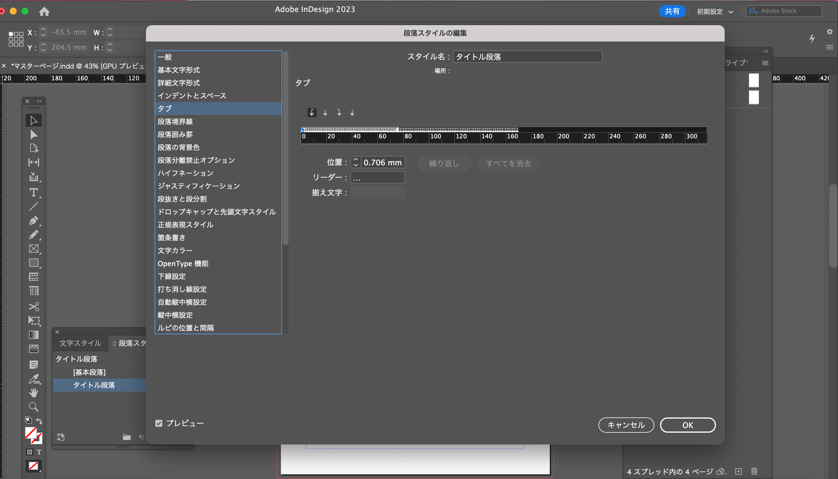Image resolution: width=838 pixels, height=479 pixels.
Task: Select the Pencil tool
Action: click(33, 235)
